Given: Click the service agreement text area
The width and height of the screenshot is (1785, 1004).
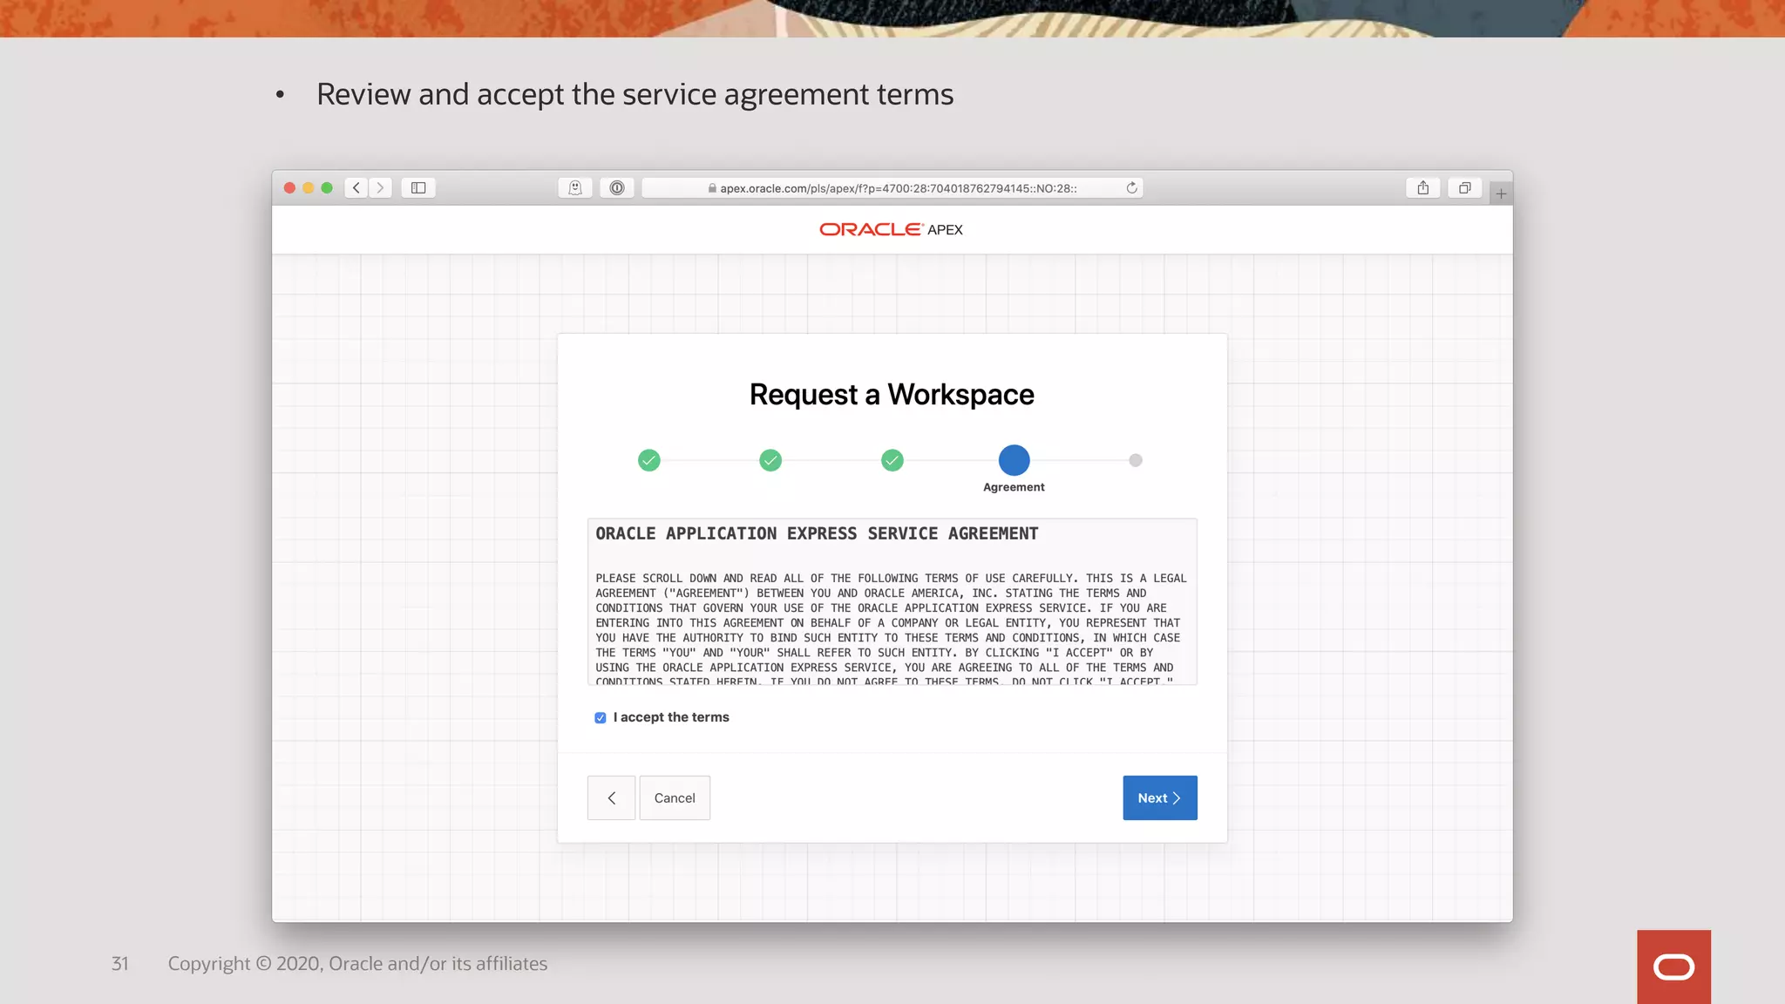Looking at the screenshot, I should pyautogui.click(x=892, y=601).
